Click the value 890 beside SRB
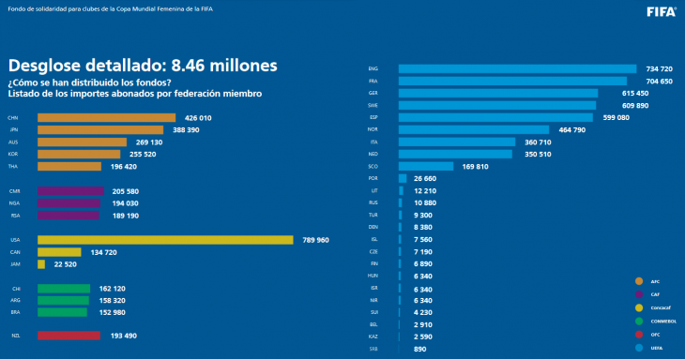 [x=419, y=349]
